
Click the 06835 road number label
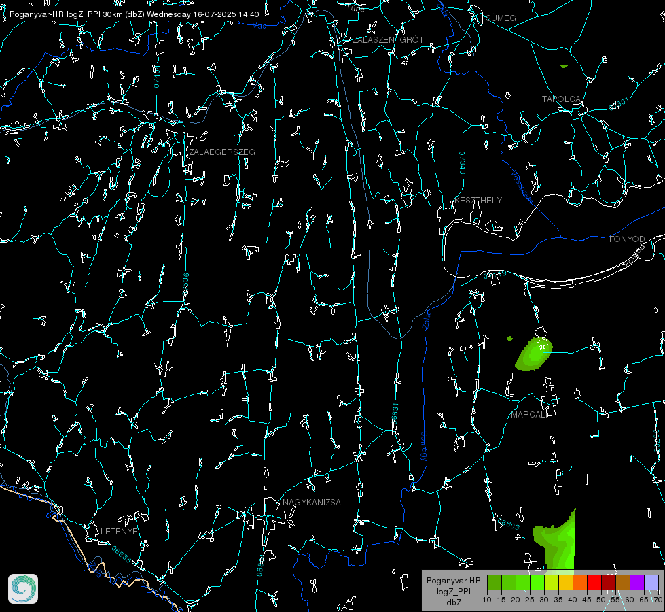tap(122, 555)
